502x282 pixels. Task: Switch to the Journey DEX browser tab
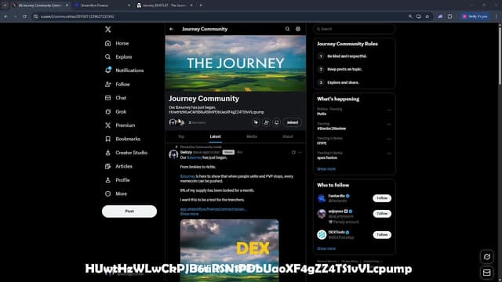[x=165, y=5]
